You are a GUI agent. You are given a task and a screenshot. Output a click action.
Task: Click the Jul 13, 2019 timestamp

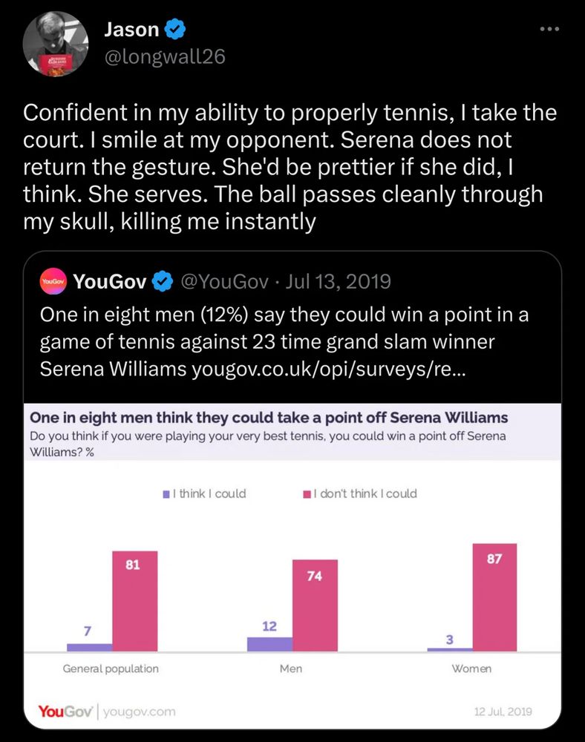coord(338,281)
